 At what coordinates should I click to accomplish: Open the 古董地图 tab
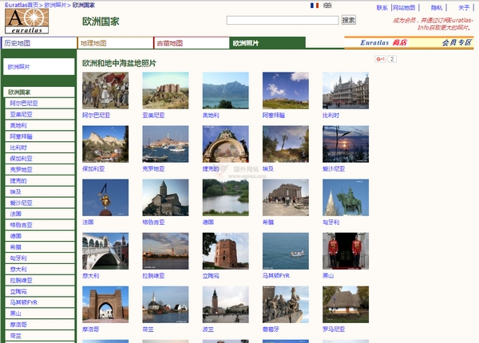pyautogui.click(x=192, y=43)
